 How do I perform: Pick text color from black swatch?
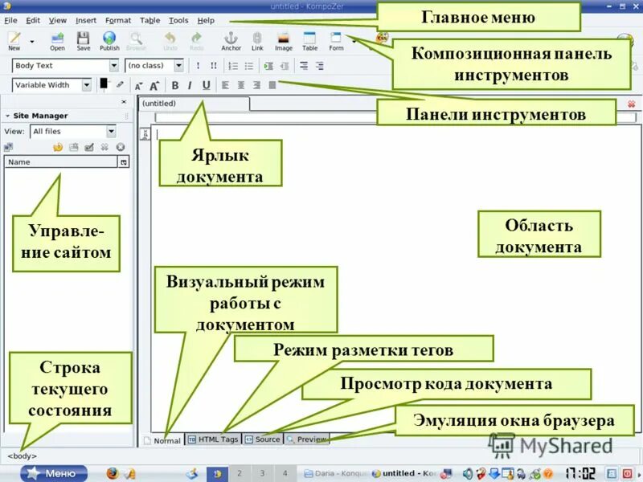104,84
